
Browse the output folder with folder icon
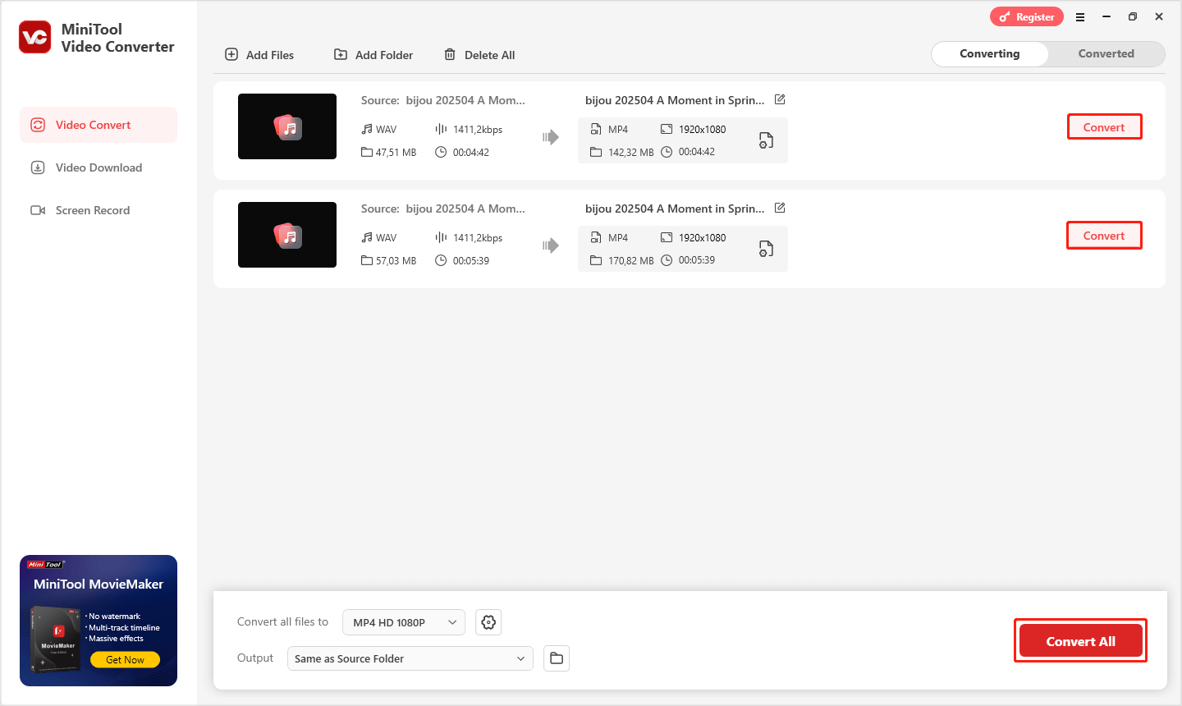click(x=557, y=658)
